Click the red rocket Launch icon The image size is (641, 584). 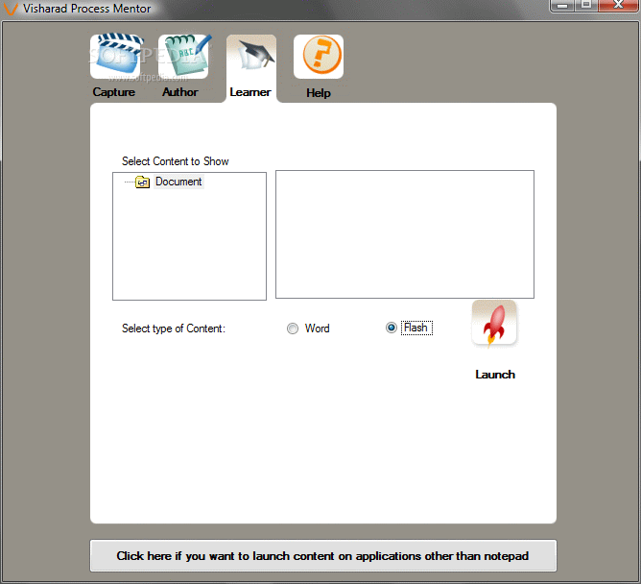pos(494,324)
